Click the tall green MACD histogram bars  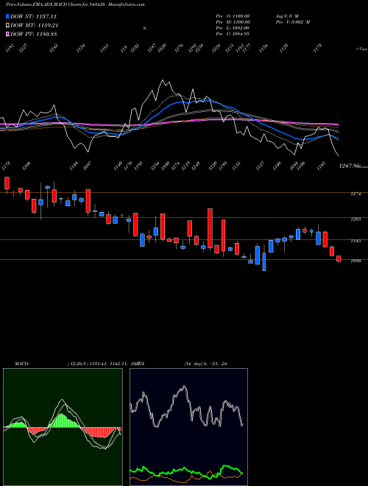62,420
